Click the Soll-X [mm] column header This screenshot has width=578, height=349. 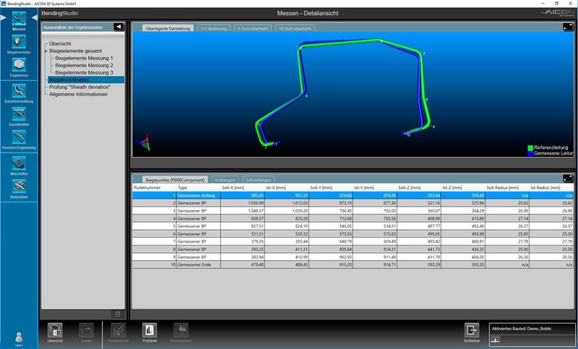pos(243,188)
